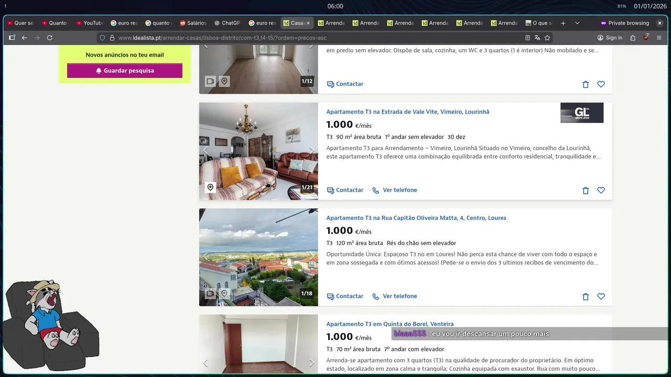Show next photo of the Quinta do Borel apartment
671x377 pixels.
[x=311, y=363]
